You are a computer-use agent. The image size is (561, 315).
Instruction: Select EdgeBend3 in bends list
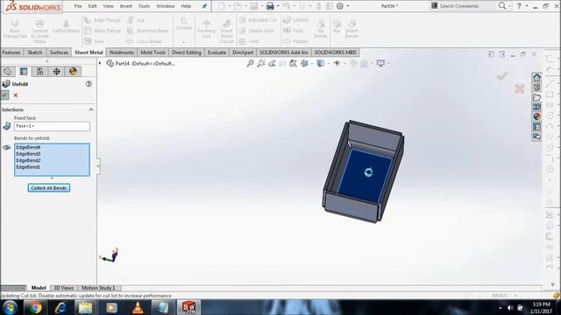tap(28, 154)
